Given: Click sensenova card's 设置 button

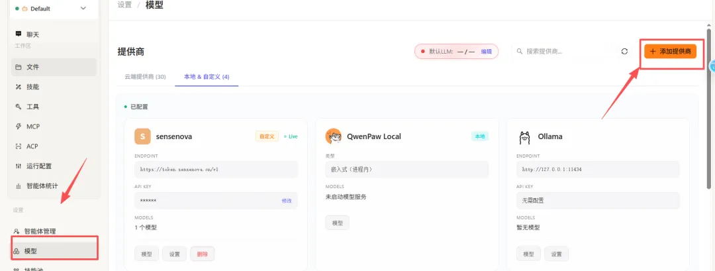Looking at the screenshot, I should coord(174,254).
